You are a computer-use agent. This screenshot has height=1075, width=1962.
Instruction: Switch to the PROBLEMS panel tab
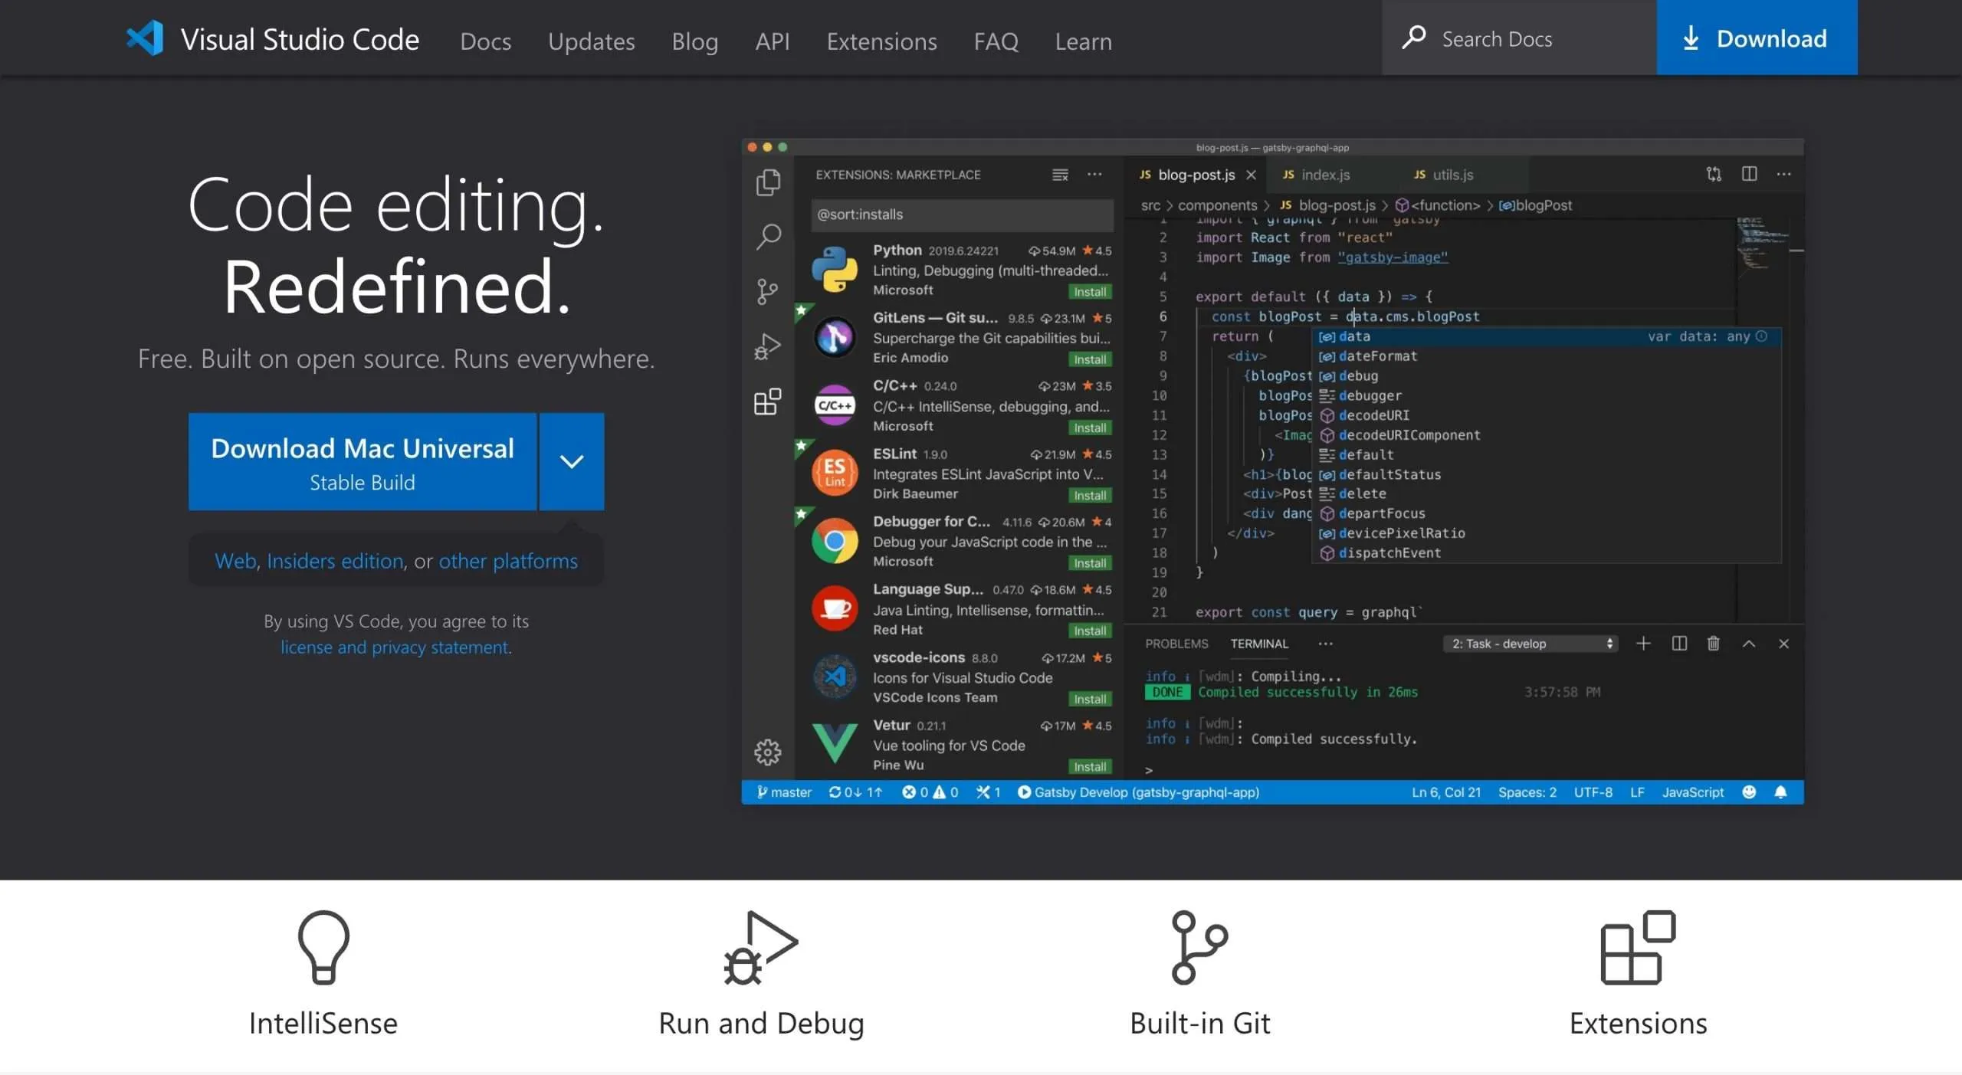coord(1176,644)
